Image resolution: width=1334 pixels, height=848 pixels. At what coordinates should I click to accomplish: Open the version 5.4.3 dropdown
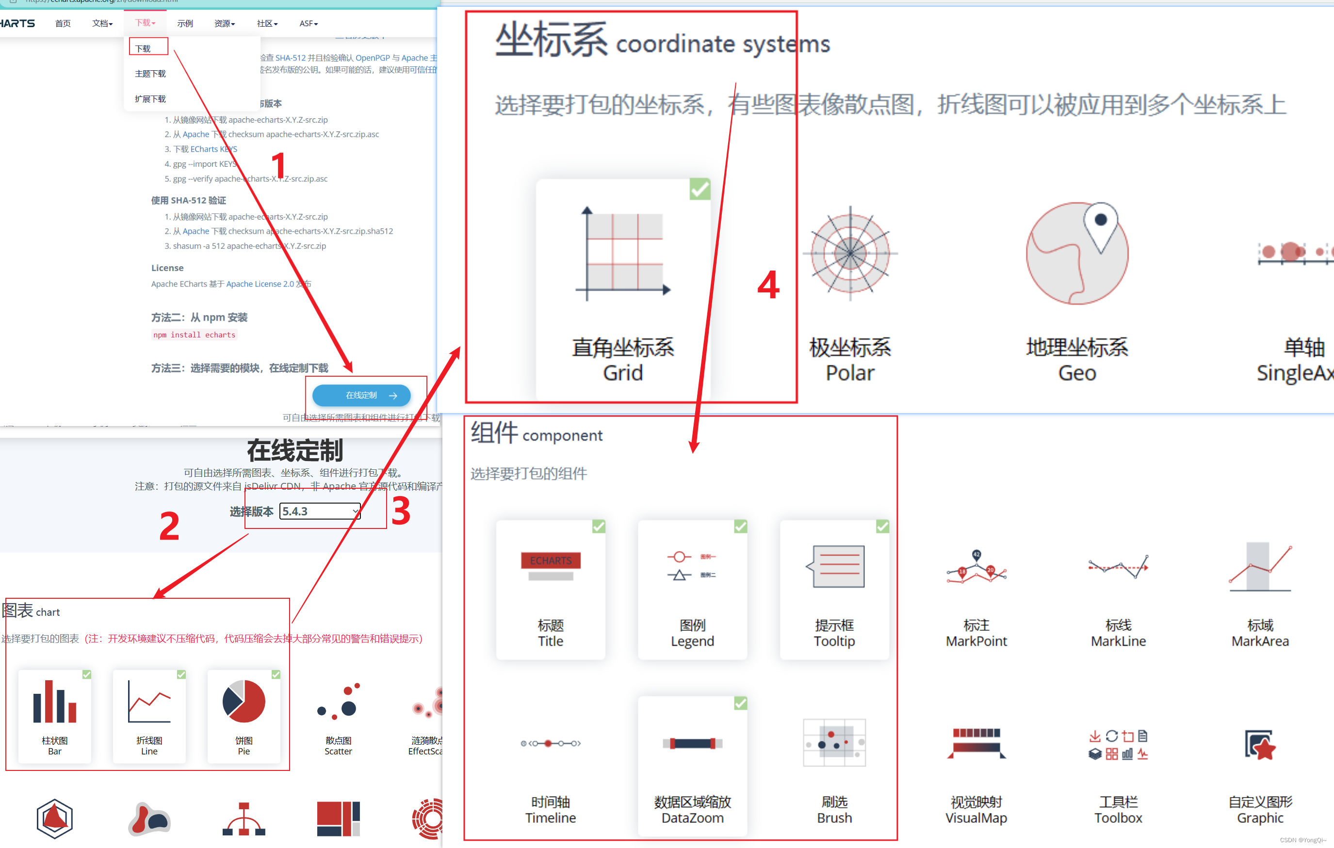click(320, 511)
